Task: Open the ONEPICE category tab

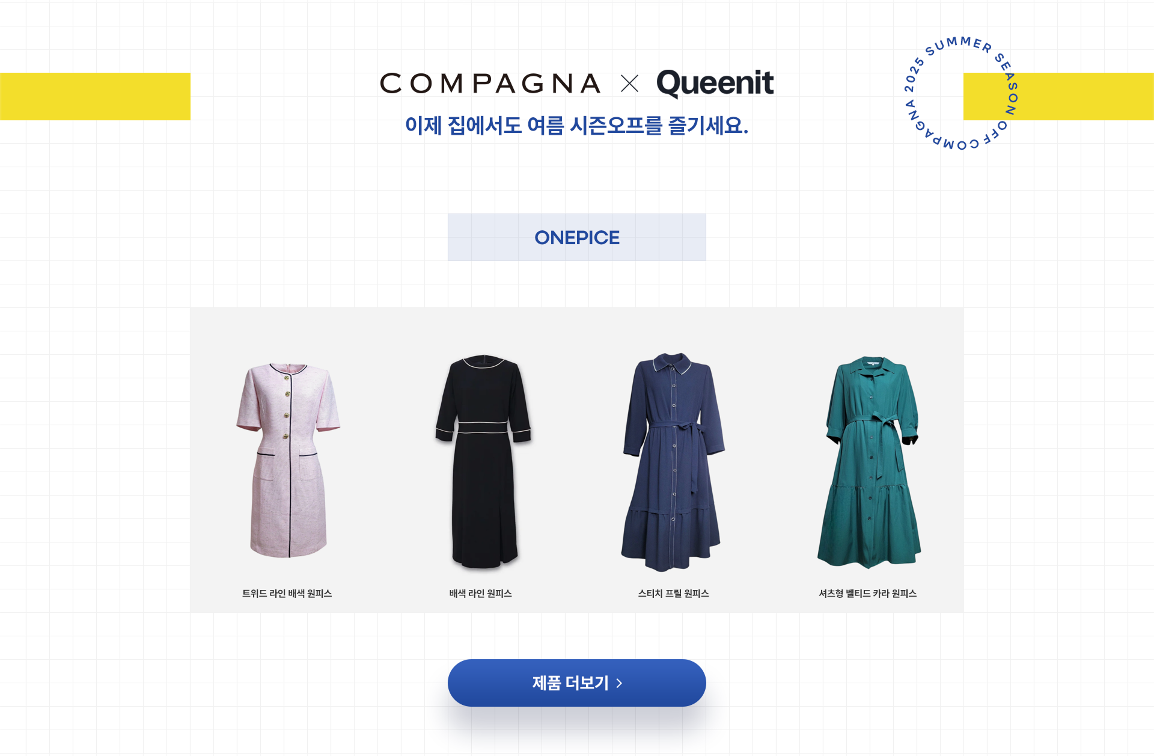Action: [x=577, y=238]
